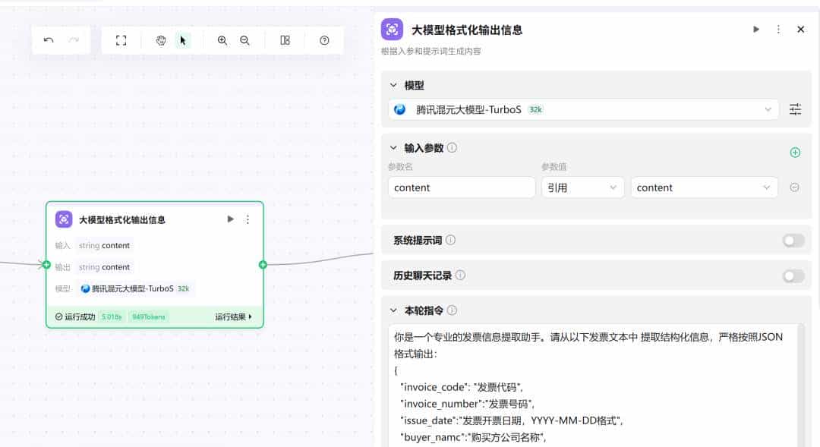Click the auto-layout arrangement icon
This screenshot has width=820, height=447.
point(285,39)
